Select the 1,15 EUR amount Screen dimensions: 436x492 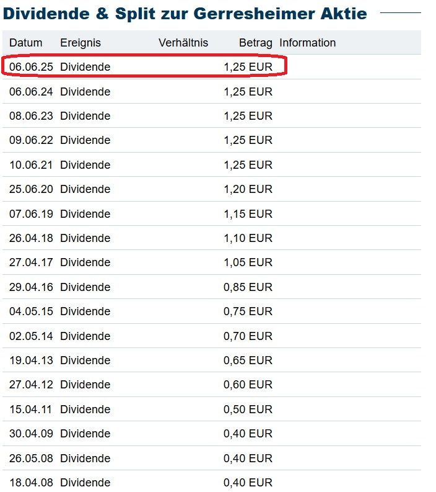[x=248, y=214]
